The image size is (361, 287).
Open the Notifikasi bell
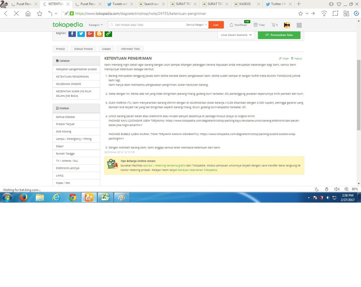coord(238,25)
